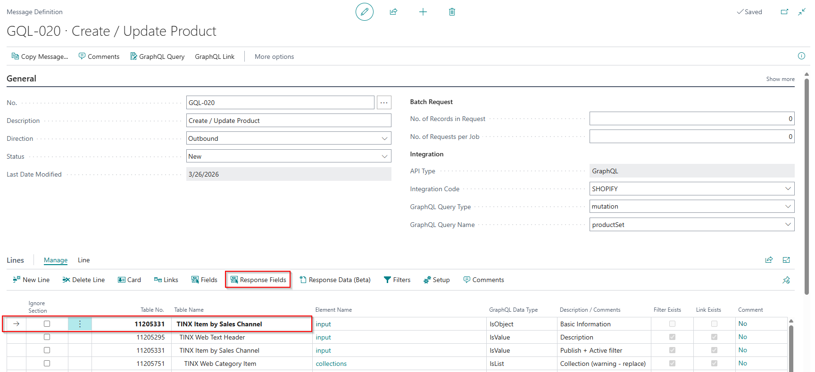Switch to the Line tab in Lines
Image resolution: width=815 pixels, height=372 pixels.
83,260
